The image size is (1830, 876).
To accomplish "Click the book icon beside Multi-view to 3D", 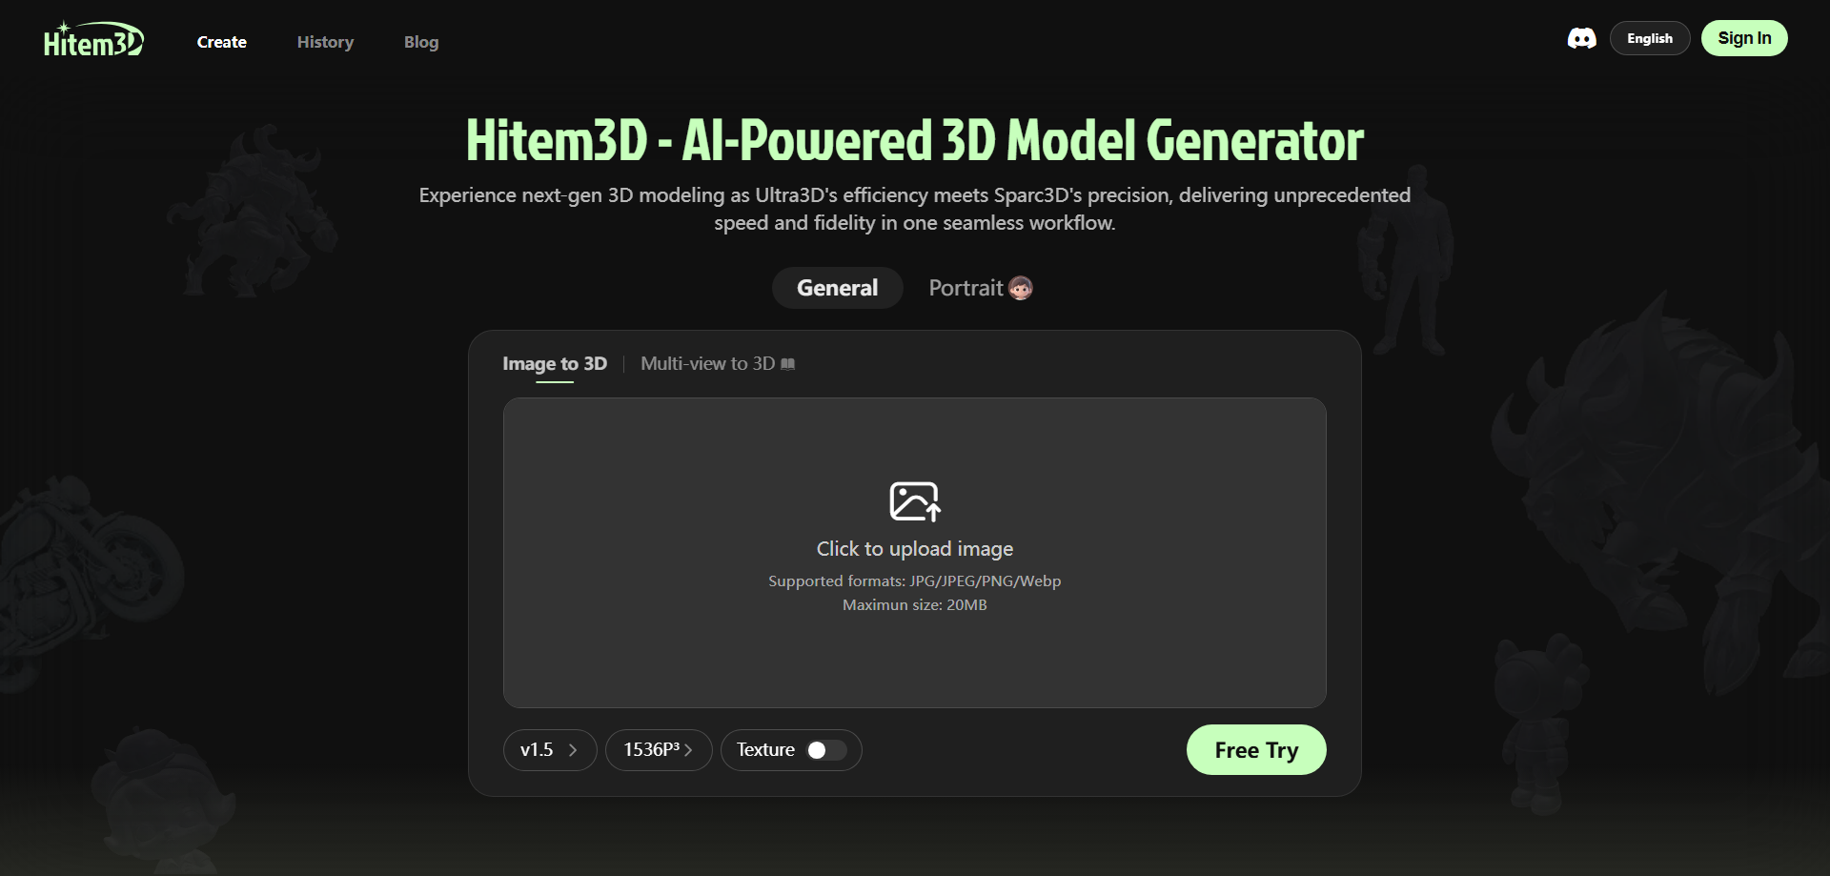I will click(788, 364).
